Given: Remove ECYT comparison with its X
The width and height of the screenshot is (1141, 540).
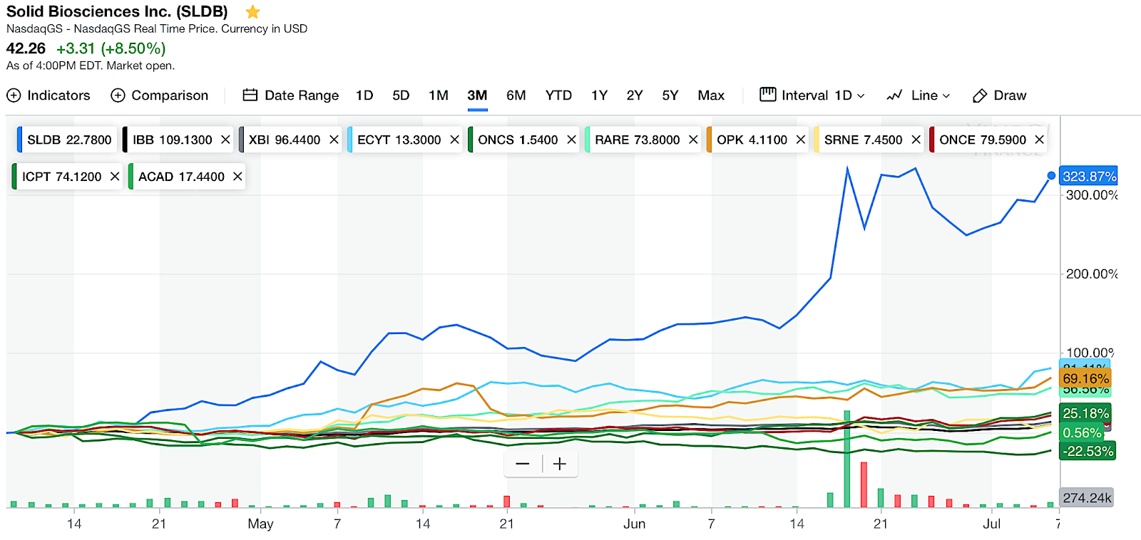Looking at the screenshot, I should click(454, 140).
